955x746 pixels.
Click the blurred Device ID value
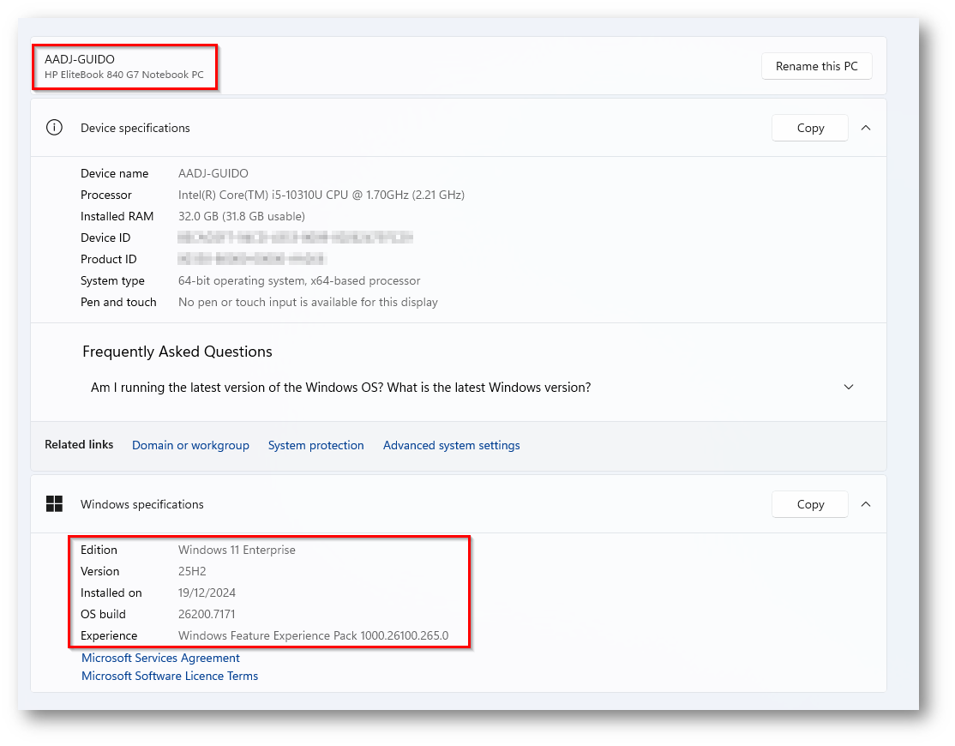(x=295, y=238)
